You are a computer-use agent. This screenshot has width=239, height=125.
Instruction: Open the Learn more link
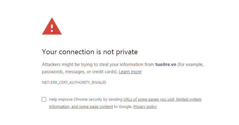click(x=130, y=72)
